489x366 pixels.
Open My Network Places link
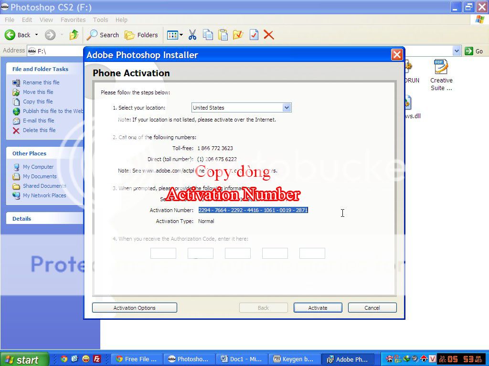coord(44,195)
